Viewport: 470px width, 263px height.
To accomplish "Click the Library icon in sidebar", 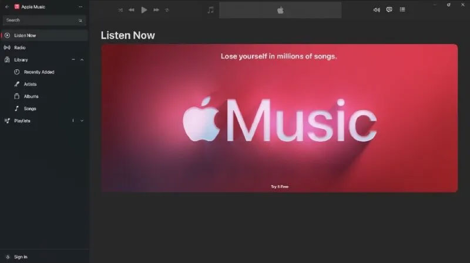I will pyautogui.click(x=7, y=60).
